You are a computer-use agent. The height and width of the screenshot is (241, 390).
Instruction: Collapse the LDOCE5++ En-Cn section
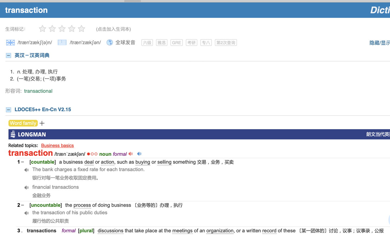tap(8, 109)
